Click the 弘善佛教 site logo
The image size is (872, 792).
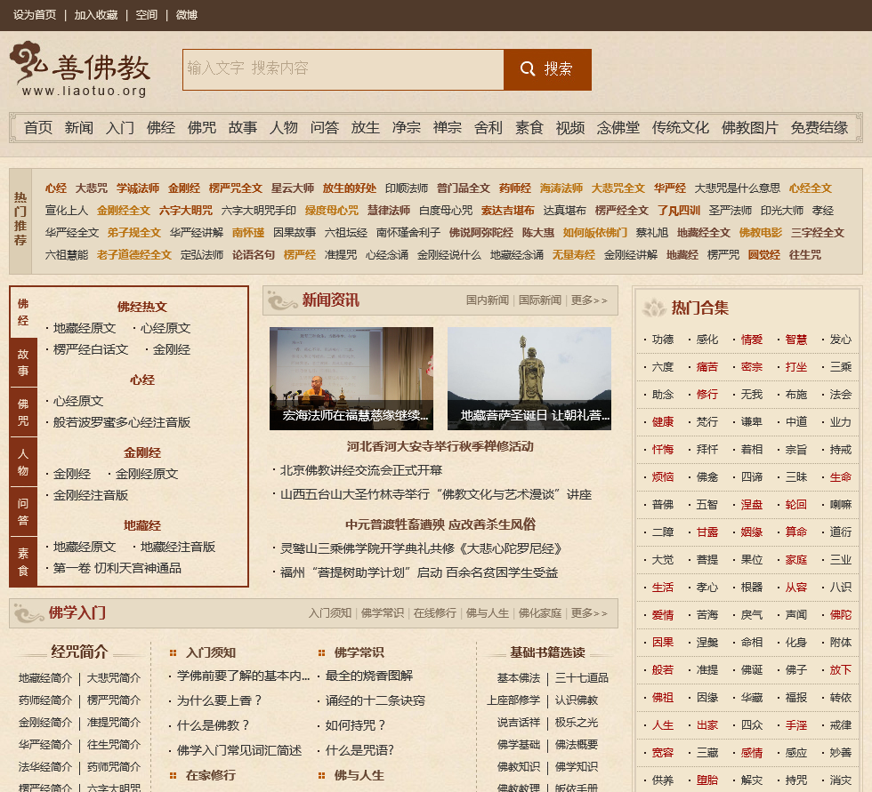click(80, 69)
